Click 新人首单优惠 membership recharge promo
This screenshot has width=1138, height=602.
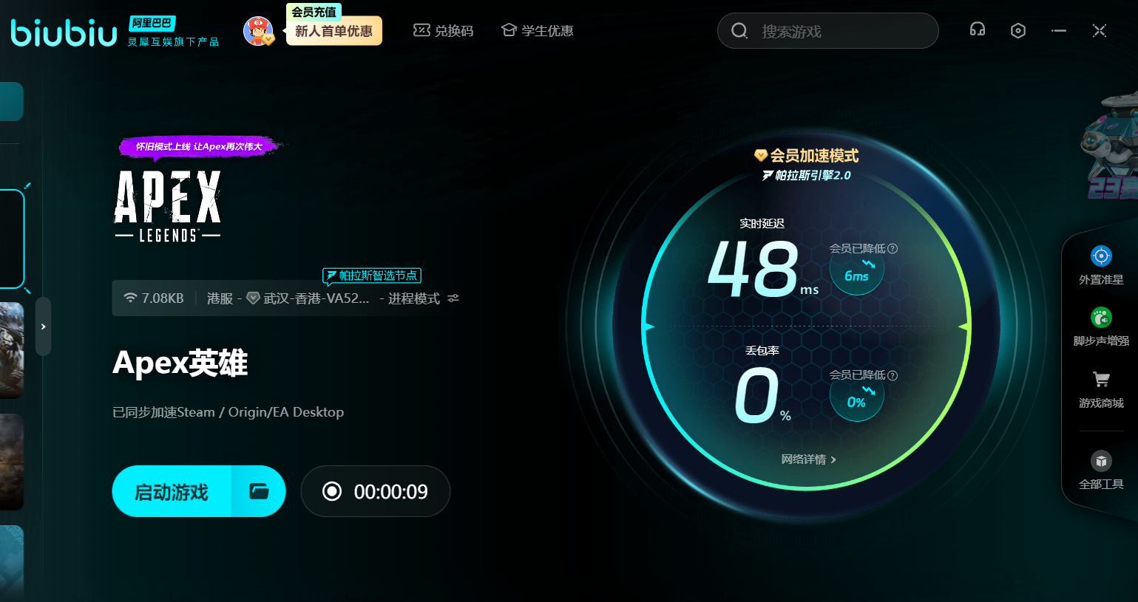(333, 31)
